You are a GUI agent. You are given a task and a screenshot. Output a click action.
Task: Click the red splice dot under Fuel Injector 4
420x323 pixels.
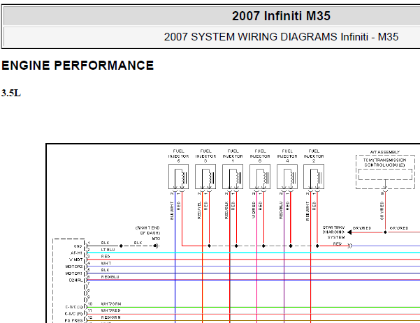point(291,246)
